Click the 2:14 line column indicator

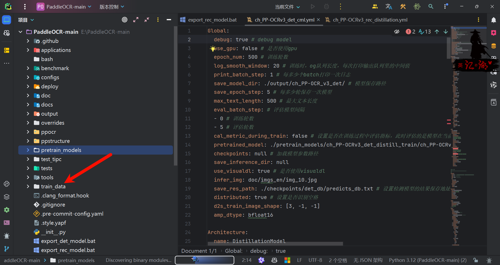click(x=247, y=260)
